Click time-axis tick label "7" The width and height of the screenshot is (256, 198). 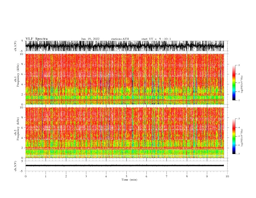coord(167,176)
